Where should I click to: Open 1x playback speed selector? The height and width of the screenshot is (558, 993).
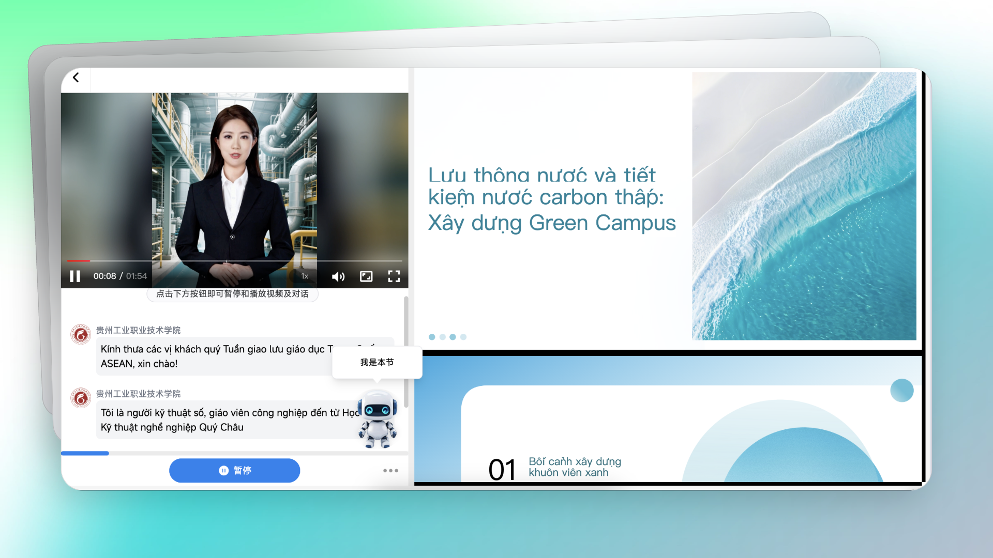tap(305, 276)
